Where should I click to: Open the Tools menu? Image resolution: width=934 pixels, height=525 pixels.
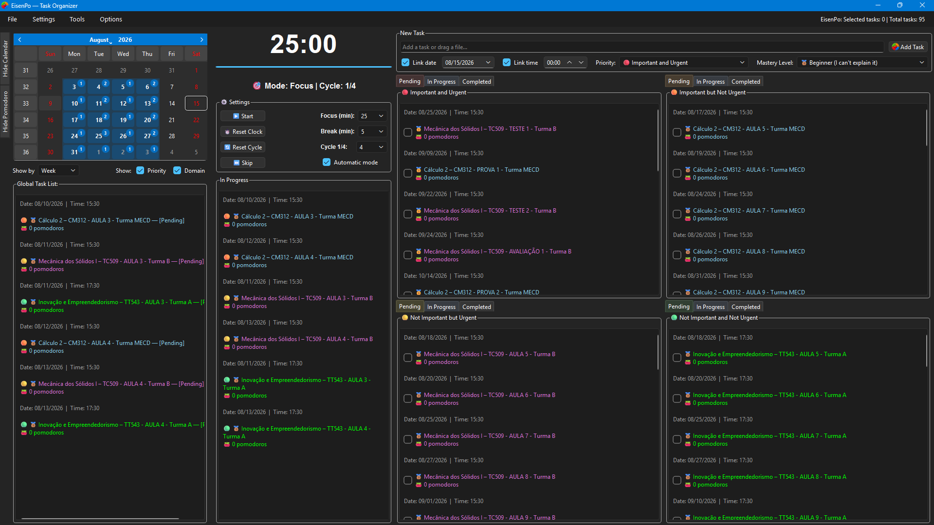(x=77, y=19)
